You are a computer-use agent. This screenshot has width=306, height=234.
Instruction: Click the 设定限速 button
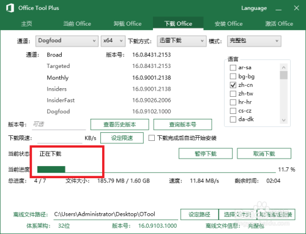click(122, 138)
